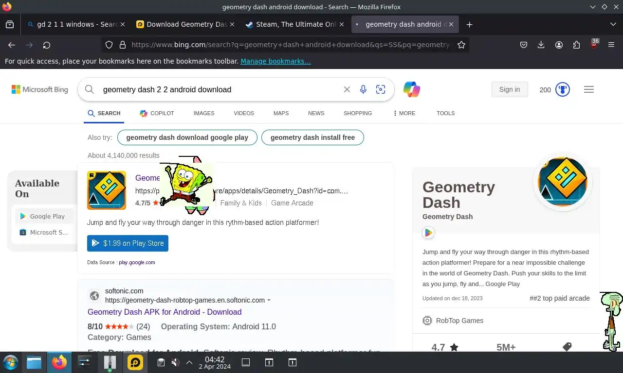Expand hidden system tray icons arrow
623x373 pixels.
click(x=189, y=362)
